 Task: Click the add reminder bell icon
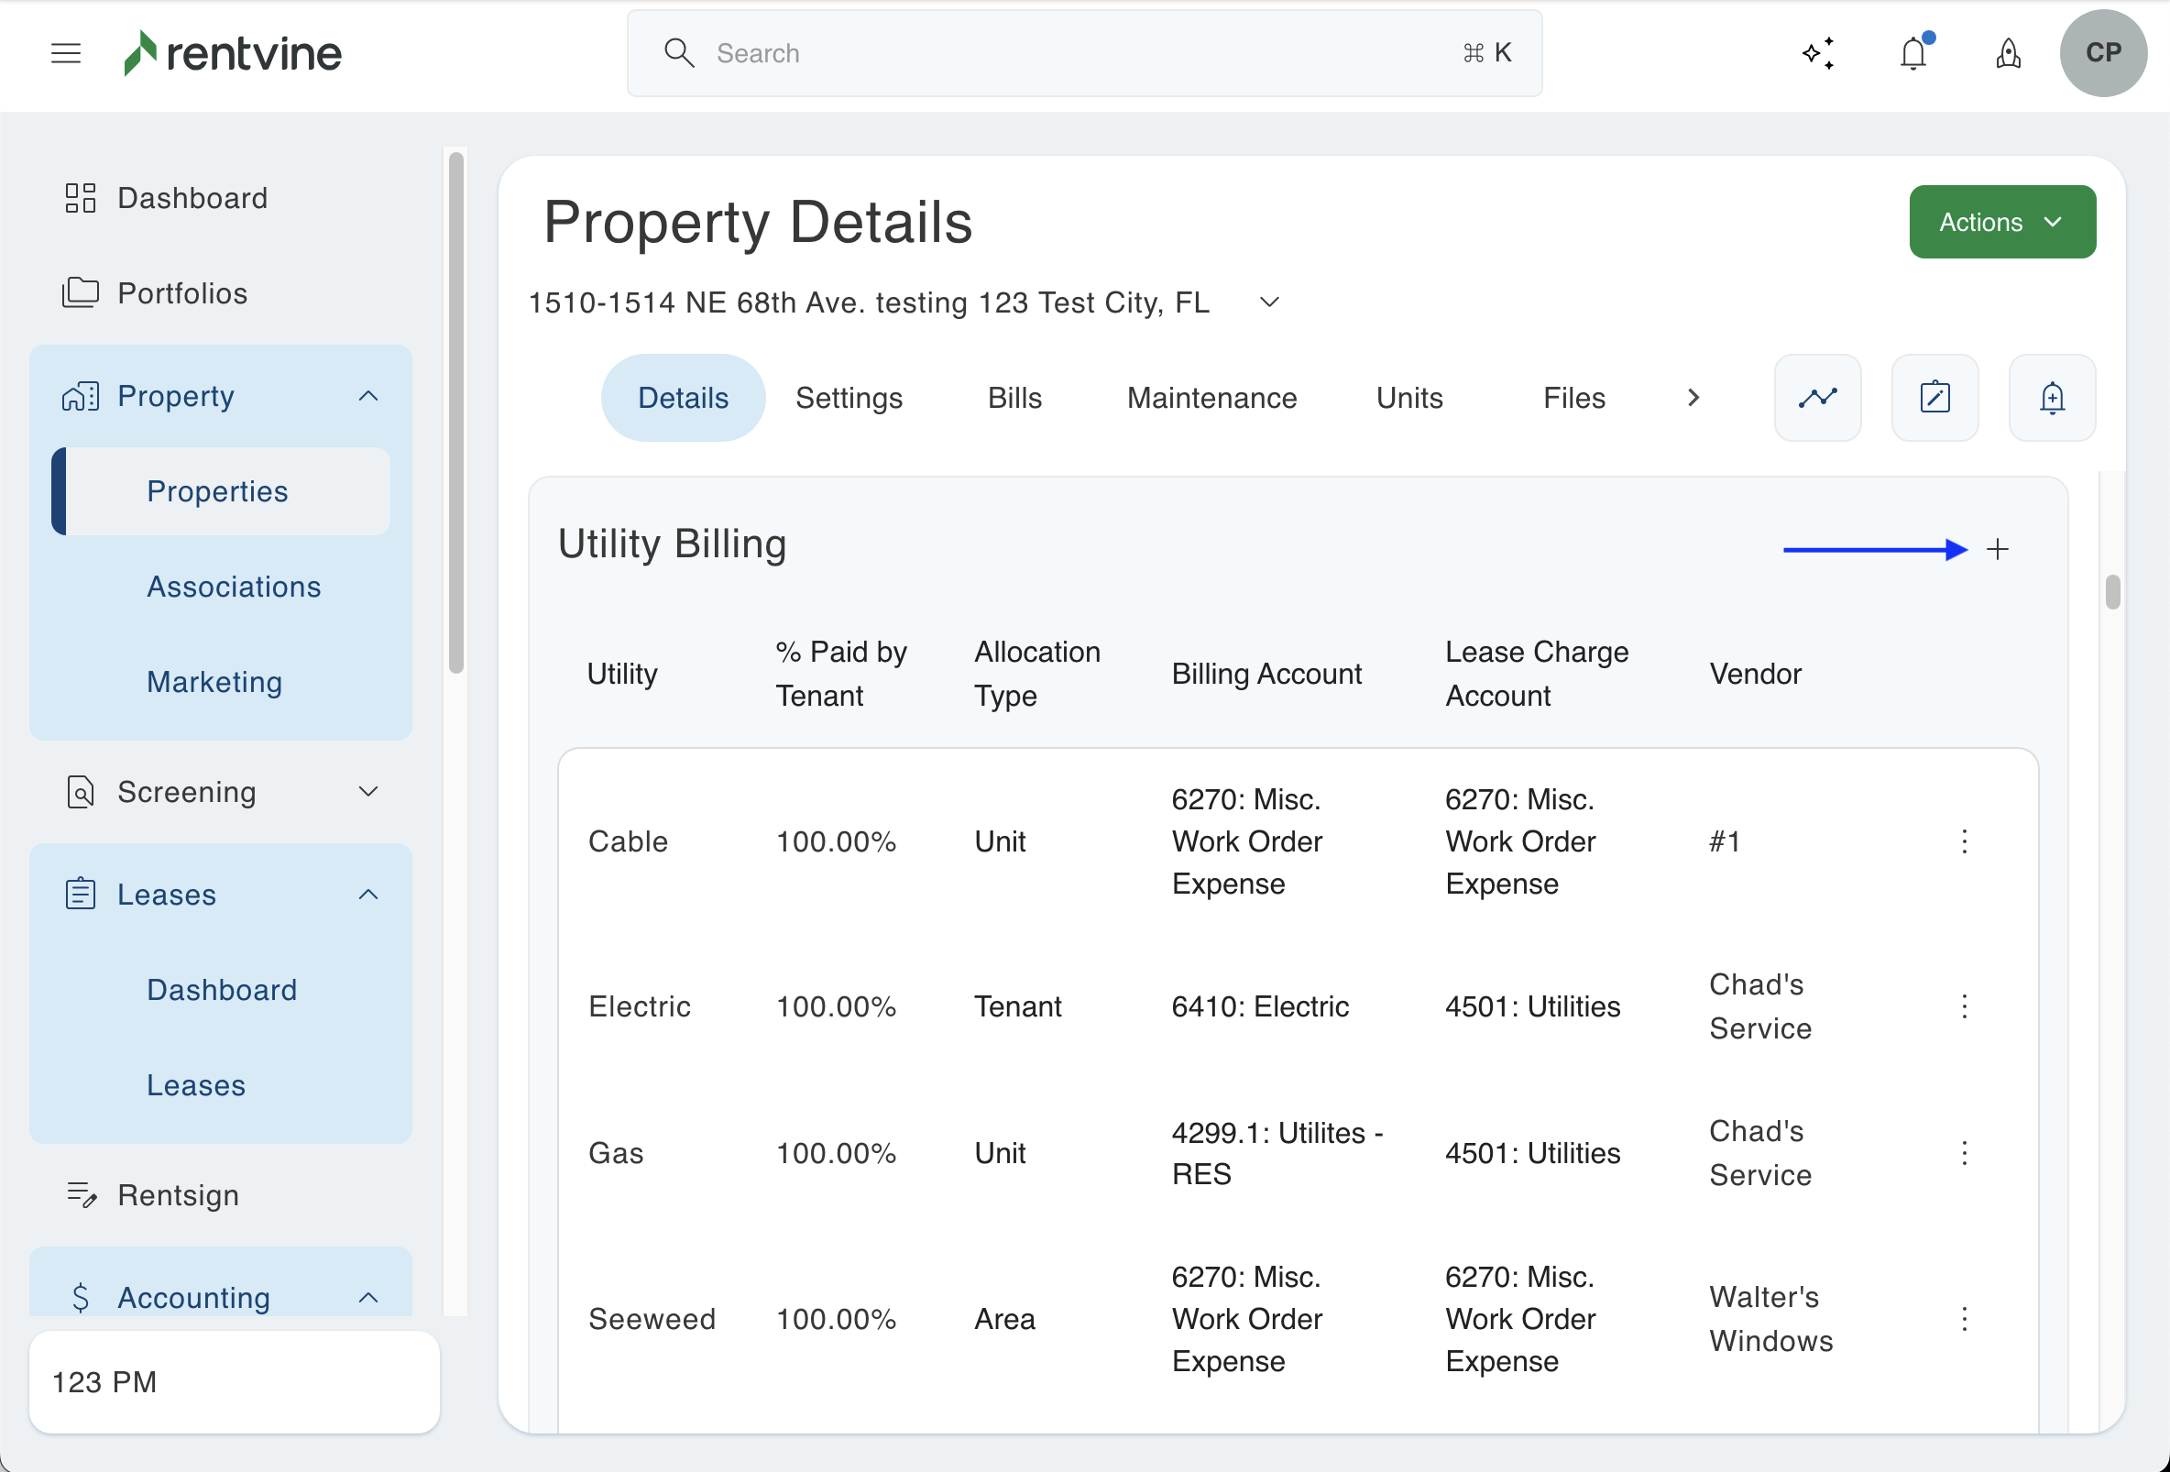point(2052,398)
